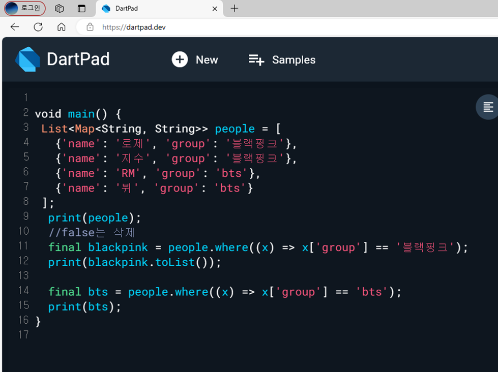Click 'blackpink' variable on line 11
This screenshot has height=372, width=498.
[118, 247]
